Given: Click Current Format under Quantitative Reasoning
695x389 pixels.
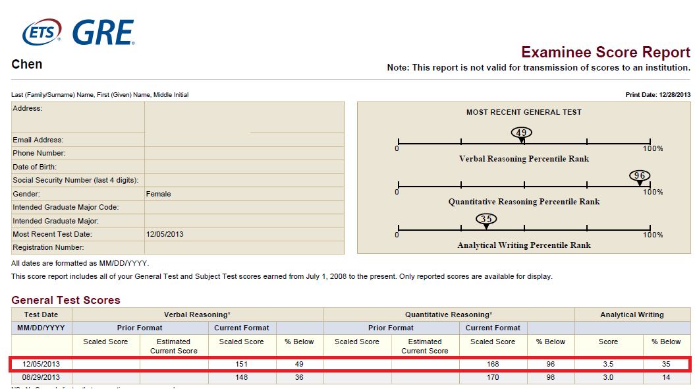Looking at the screenshot, I should pyautogui.click(x=493, y=328).
